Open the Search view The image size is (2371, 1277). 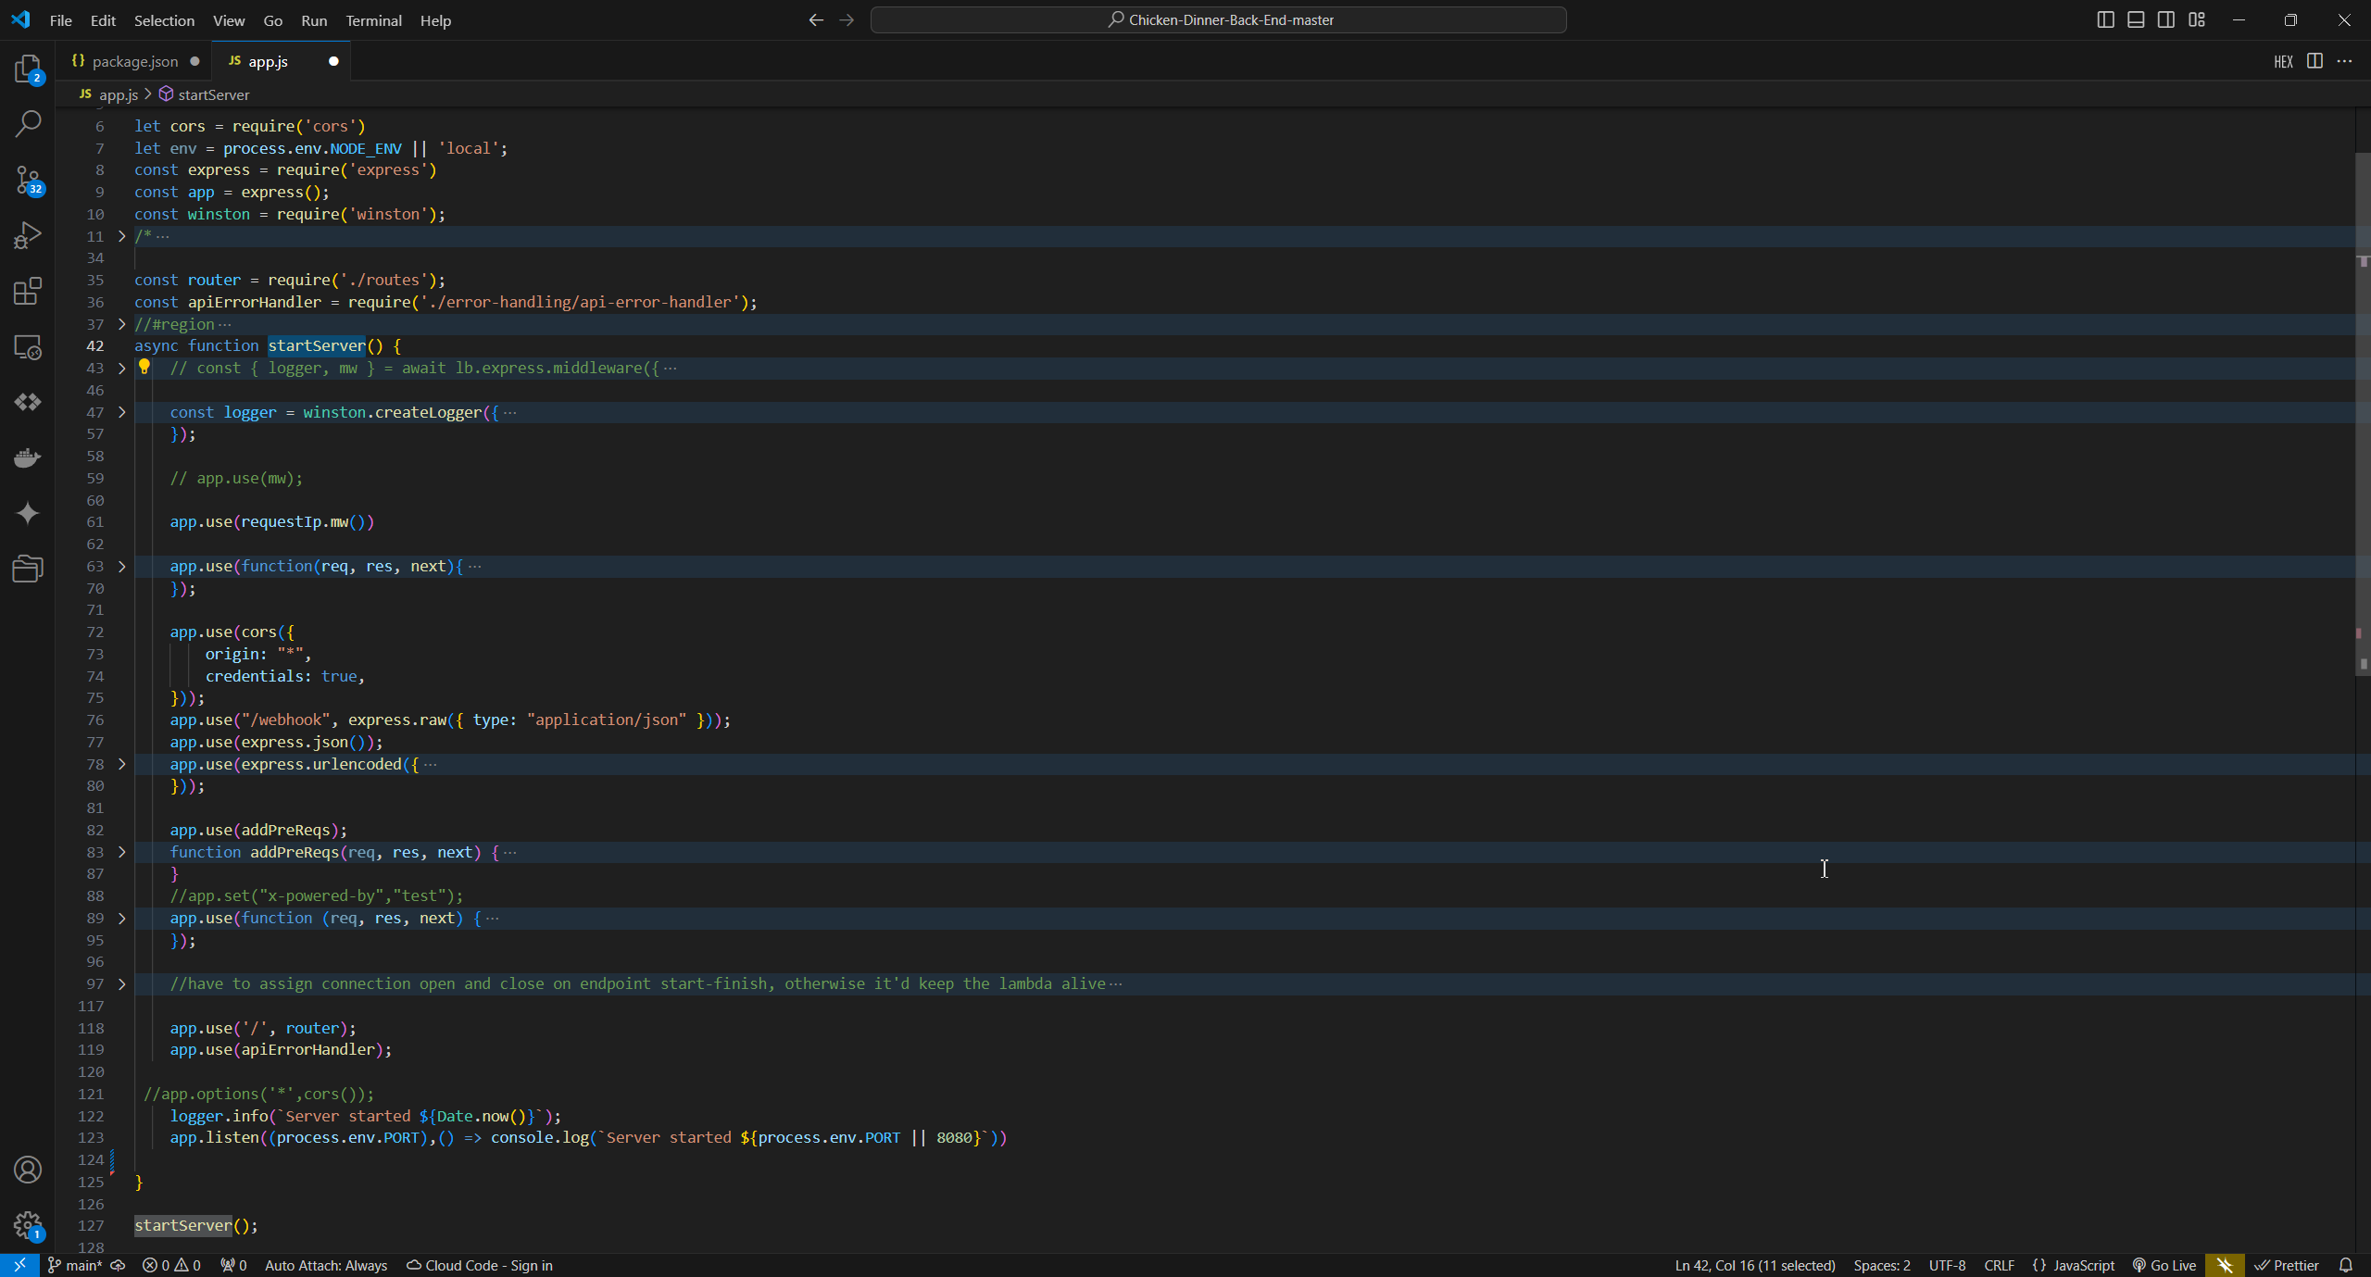(x=28, y=123)
